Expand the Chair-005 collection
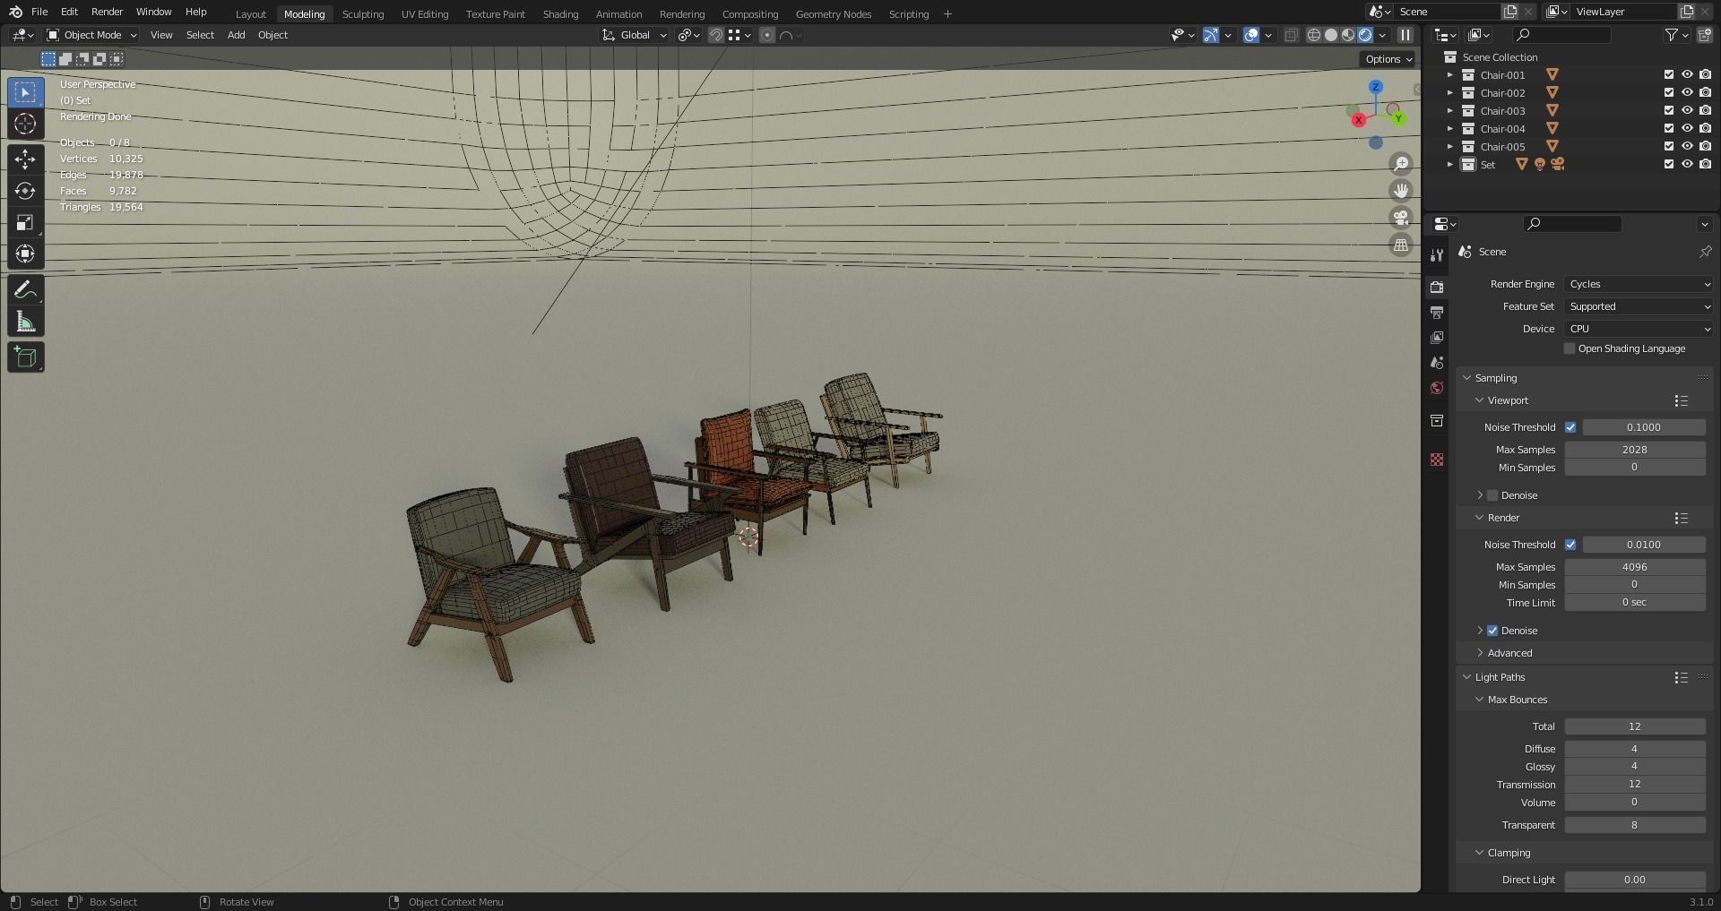 click(1450, 147)
